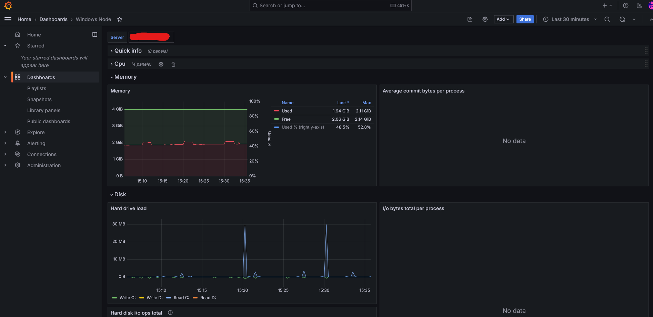Collapse the Starred sidebar section
The image size is (653, 317).
(5, 45)
